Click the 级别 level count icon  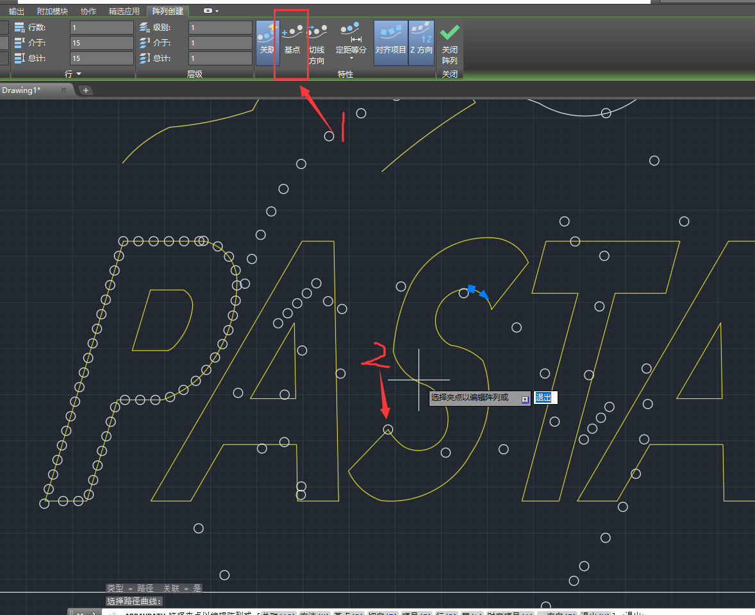(145, 28)
